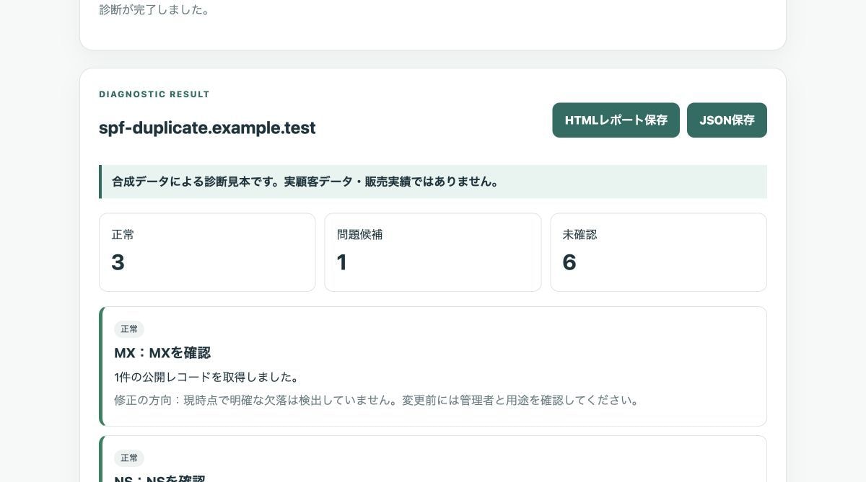Image resolution: width=866 pixels, height=482 pixels.
Task: Open the 問題候補 summary card showing 1
Action: [433, 252]
